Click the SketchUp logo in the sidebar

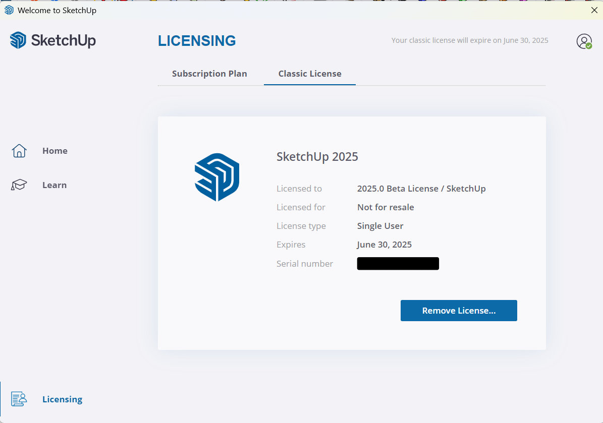pyautogui.click(x=53, y=40)
